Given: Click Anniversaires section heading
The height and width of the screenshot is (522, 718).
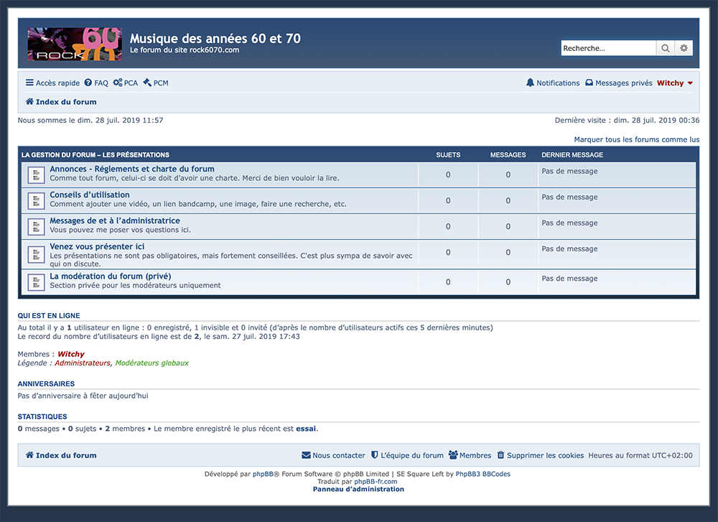Looking at the screenshot, I should [46, 383].
